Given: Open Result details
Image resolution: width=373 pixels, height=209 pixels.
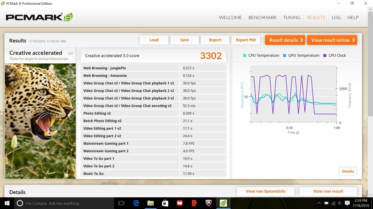Looking at the screenshot, I should coord(285,40).
